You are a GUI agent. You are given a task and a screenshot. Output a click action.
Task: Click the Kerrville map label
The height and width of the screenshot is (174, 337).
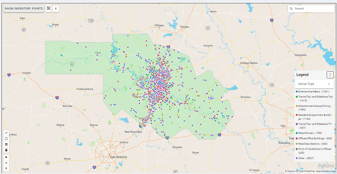coord(67,106)
